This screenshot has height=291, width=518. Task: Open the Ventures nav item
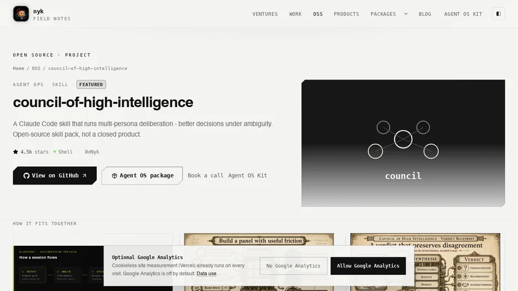pyautogui.click(x=265, y=14)
